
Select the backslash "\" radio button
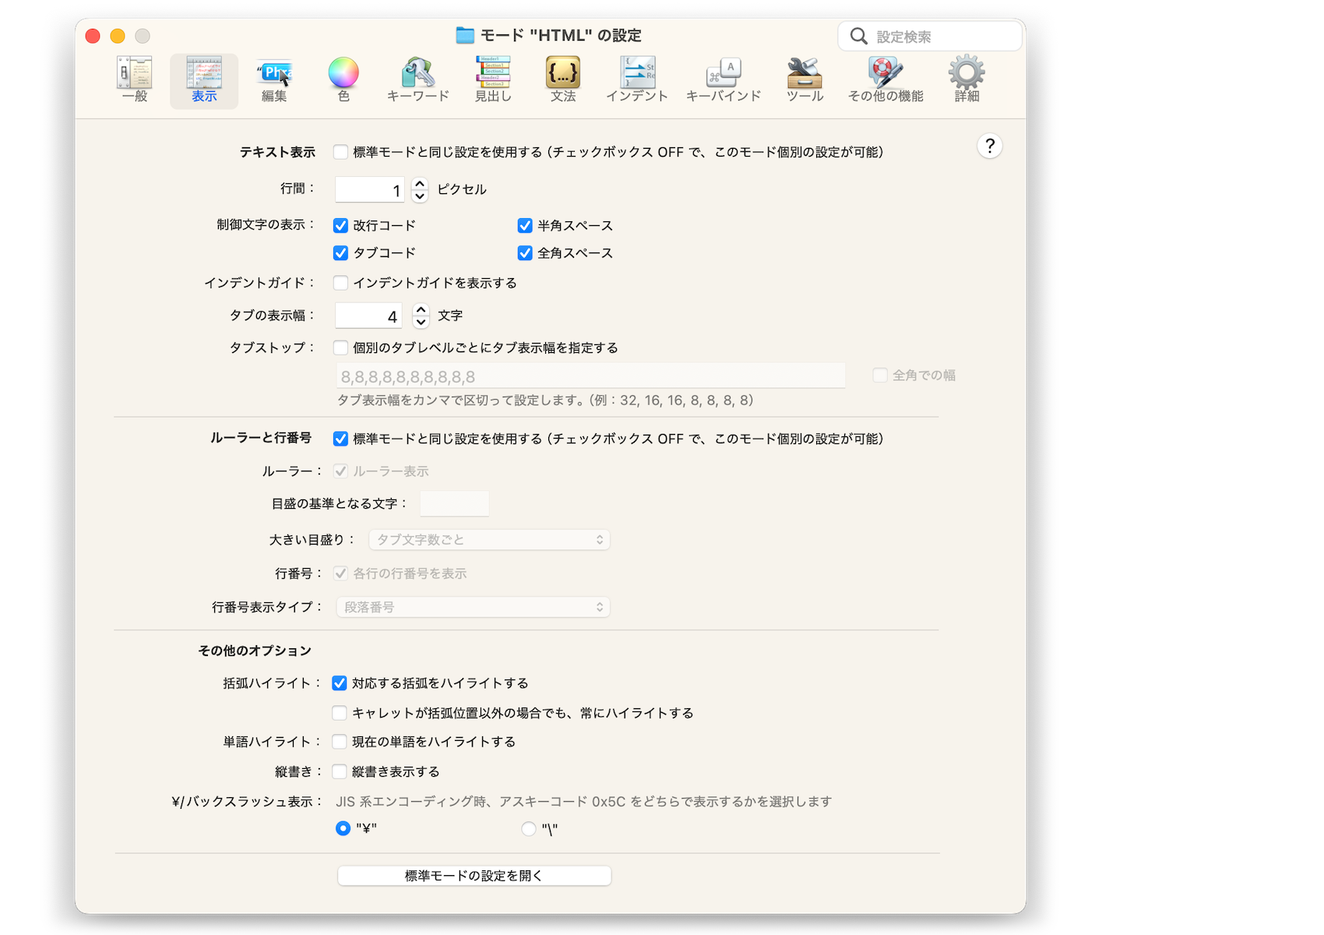tap(529, 829)
